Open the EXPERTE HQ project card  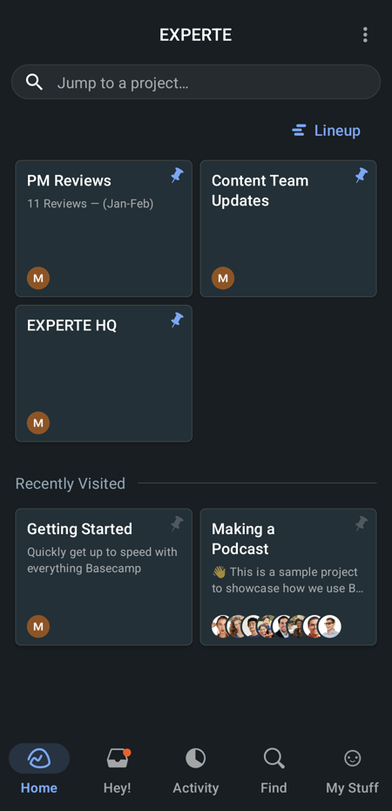[104, 374]
